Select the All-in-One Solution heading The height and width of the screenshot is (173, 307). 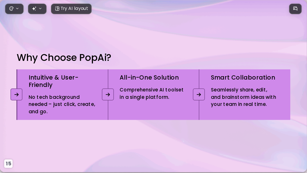149,78
